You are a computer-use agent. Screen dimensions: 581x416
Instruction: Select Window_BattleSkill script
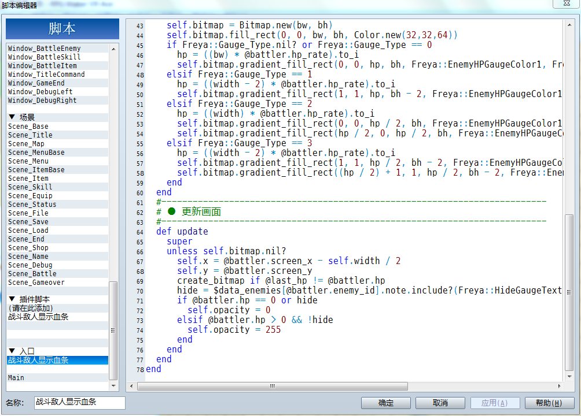(x=57, y=57)
